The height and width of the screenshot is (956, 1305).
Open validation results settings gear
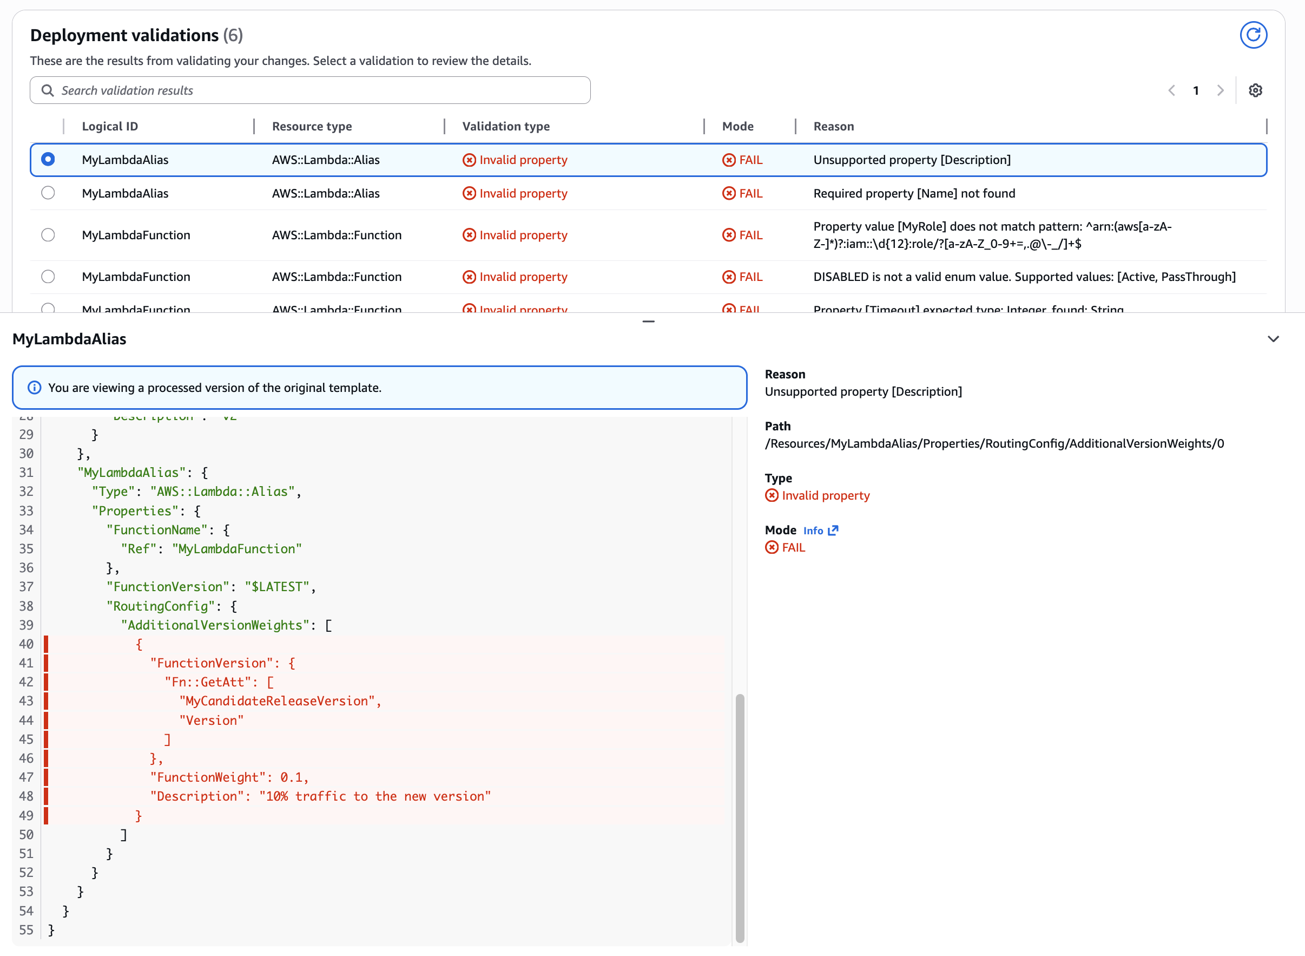point(1255,90)
